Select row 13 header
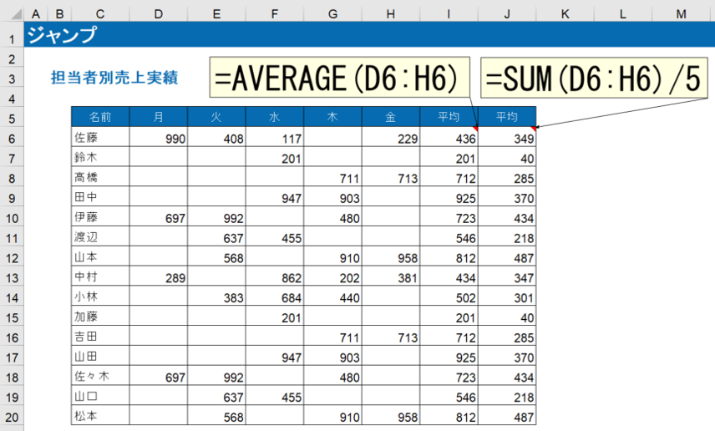The width and height of the screenshot is (715, 431). click(12, 276)
